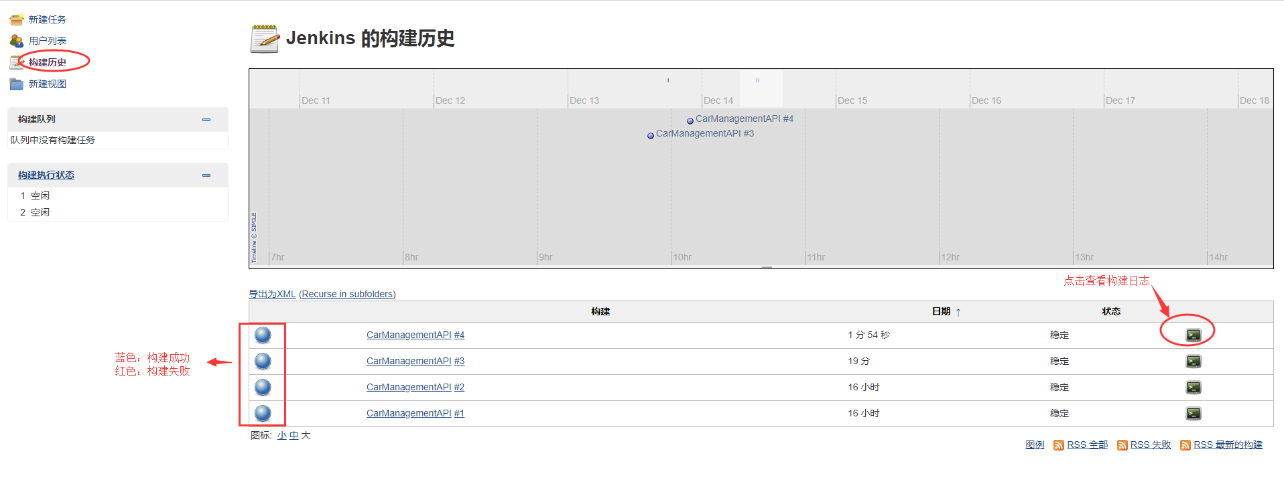The image size is (1284, 486).
Task: Click blue status ball of CarManagementAPI #2
Action: [263, 387]
